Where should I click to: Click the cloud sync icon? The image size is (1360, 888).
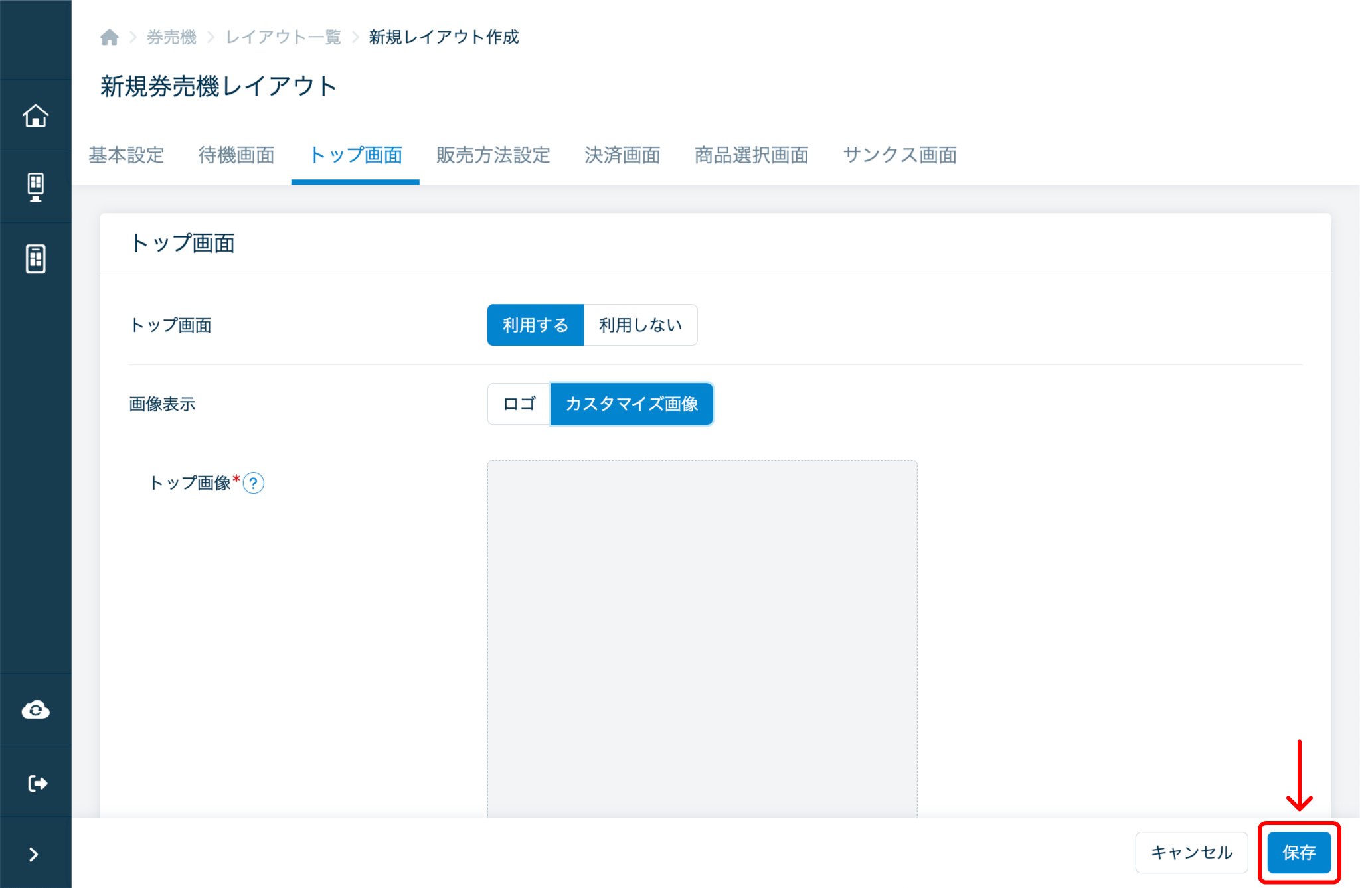(35, 710)
